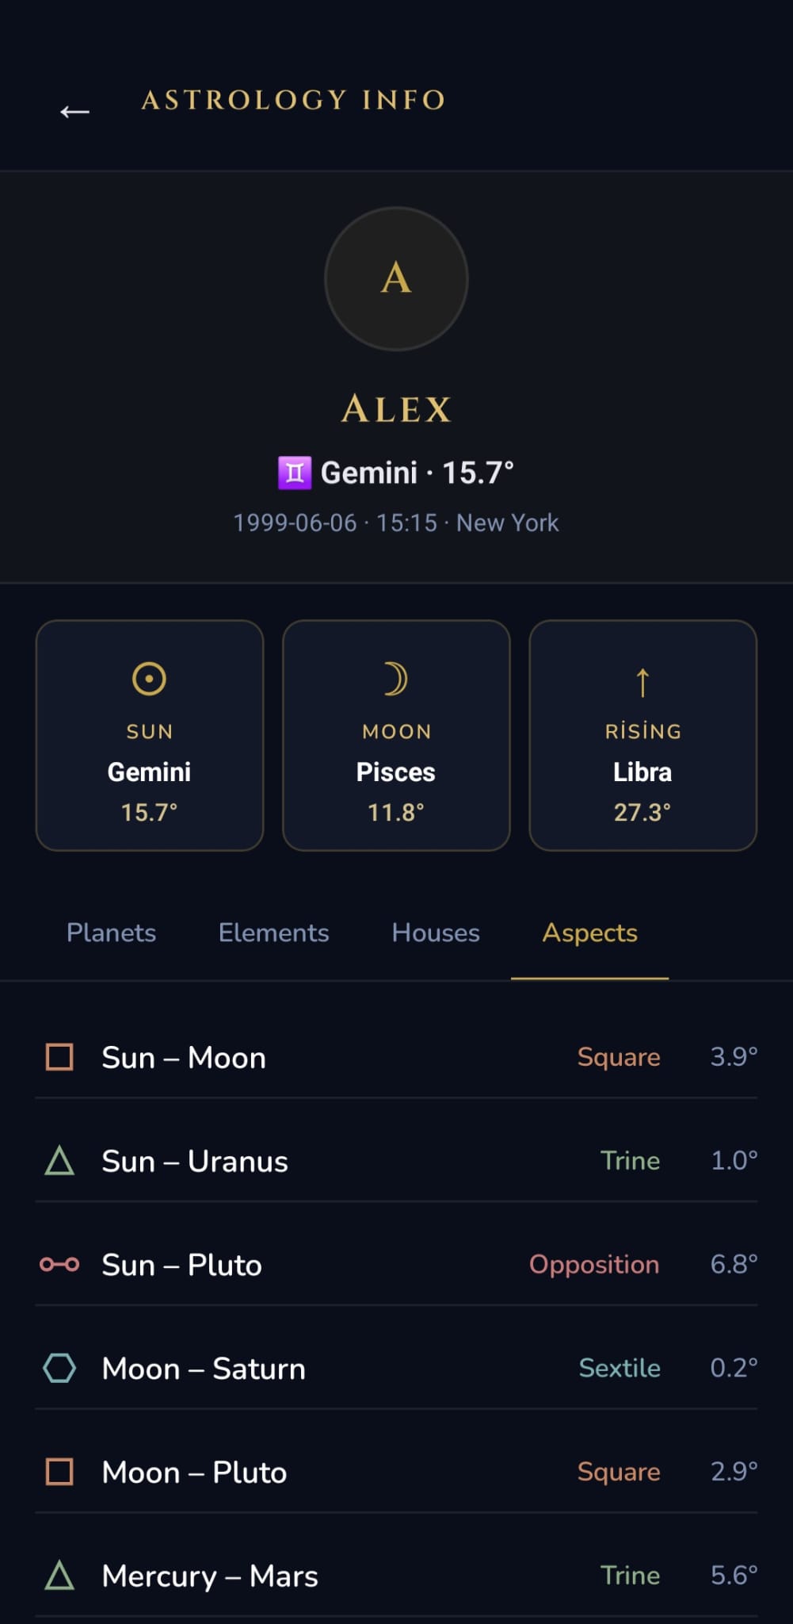Tap the Sun circle glyph icon
This screenshot has height=1624, width=793.
coord(149,679)
